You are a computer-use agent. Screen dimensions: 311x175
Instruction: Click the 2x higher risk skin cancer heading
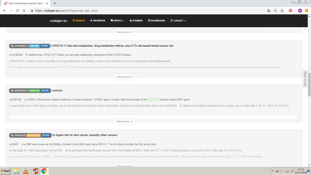tap(85, 135)
